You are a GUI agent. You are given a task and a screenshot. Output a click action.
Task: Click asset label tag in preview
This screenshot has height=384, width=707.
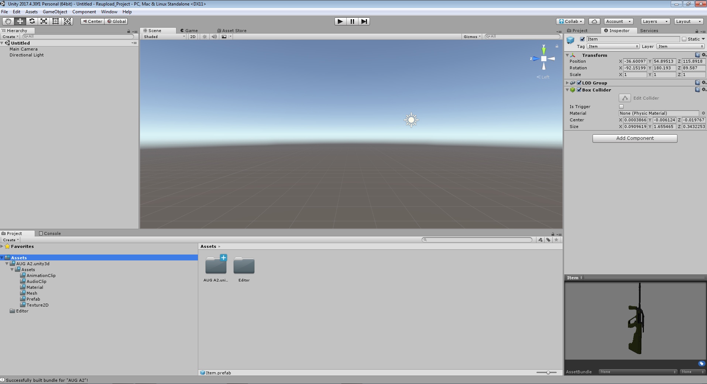(701, 363)
